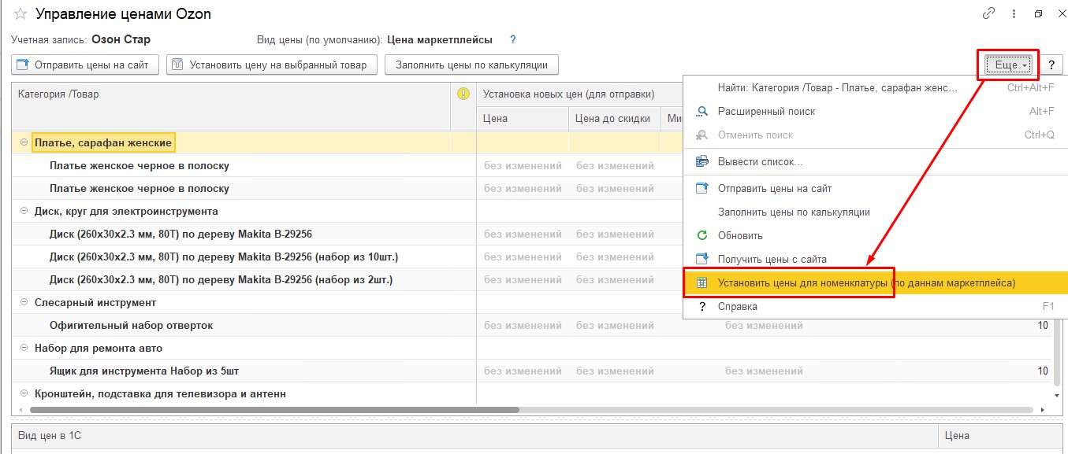The width and height of the screenshot is (1068, 454).
Task: Click the Цена до скидки column header
Action: 615,119
